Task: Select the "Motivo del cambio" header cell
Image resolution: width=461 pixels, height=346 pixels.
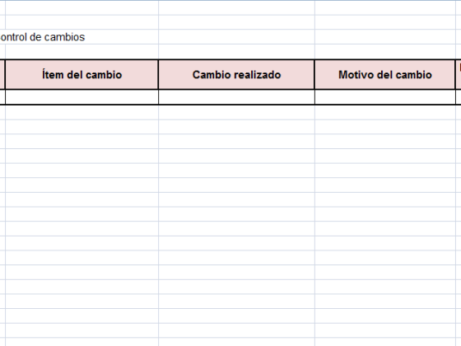Action: point(385,75)
